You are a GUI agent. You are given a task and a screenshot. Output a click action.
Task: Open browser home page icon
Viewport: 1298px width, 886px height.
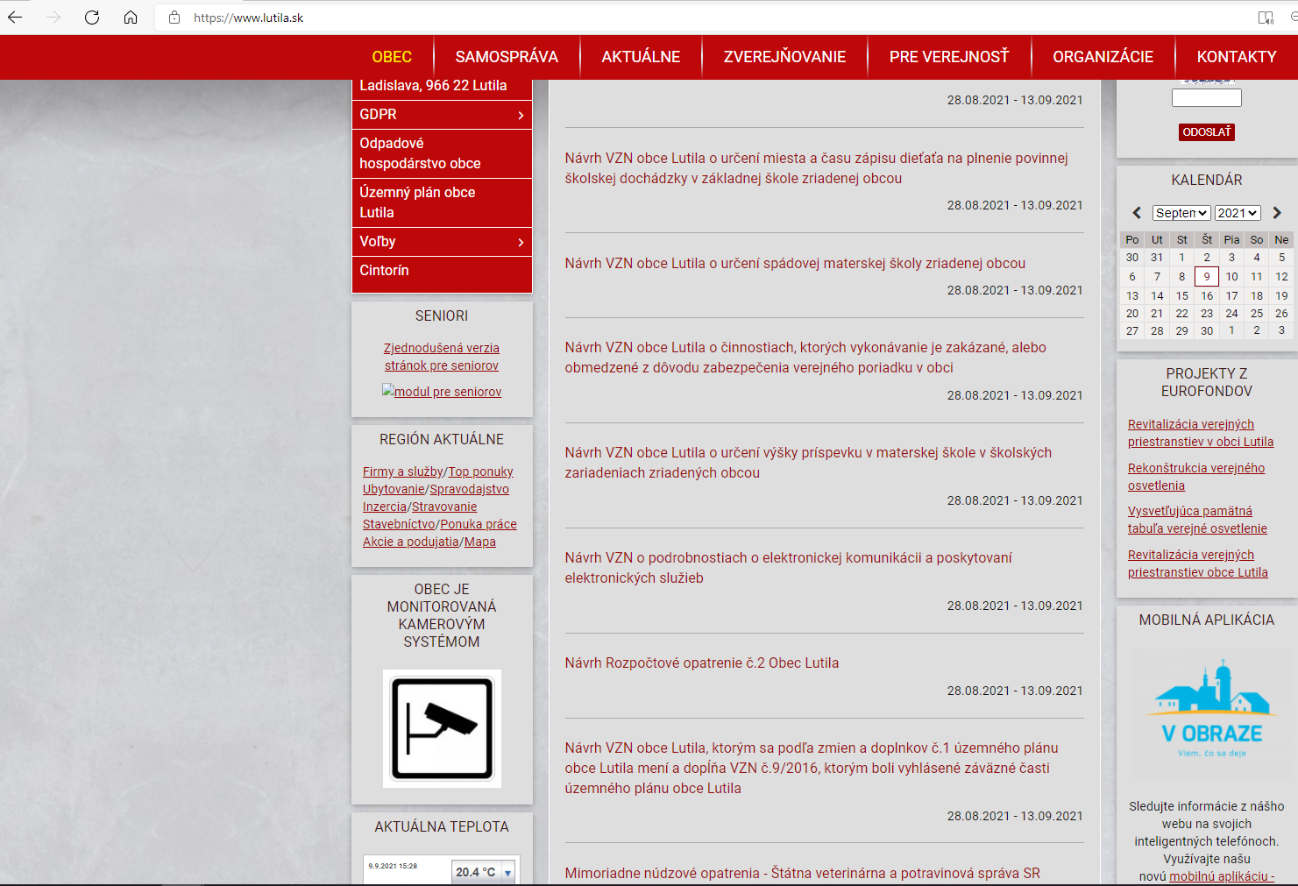point(131,18)
